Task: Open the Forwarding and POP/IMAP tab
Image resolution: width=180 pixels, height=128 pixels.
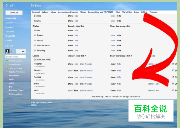Action: (101, 12)
